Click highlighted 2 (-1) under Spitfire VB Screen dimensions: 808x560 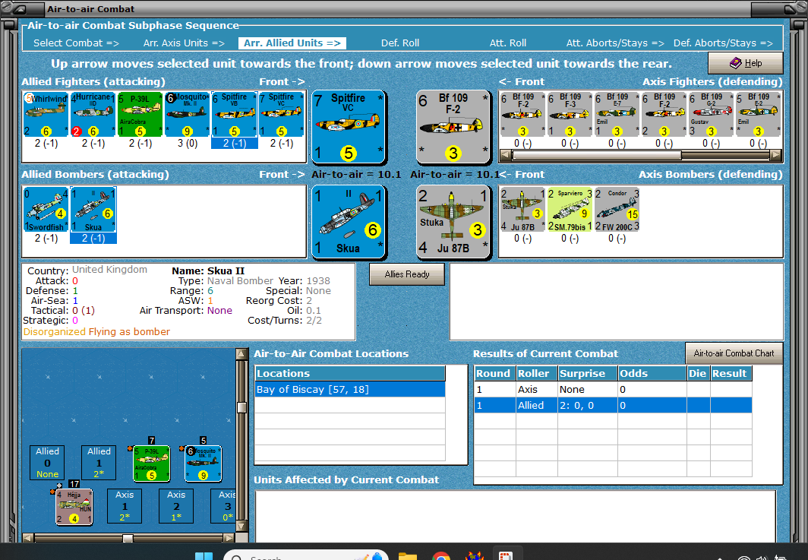(x=235, y=144)
